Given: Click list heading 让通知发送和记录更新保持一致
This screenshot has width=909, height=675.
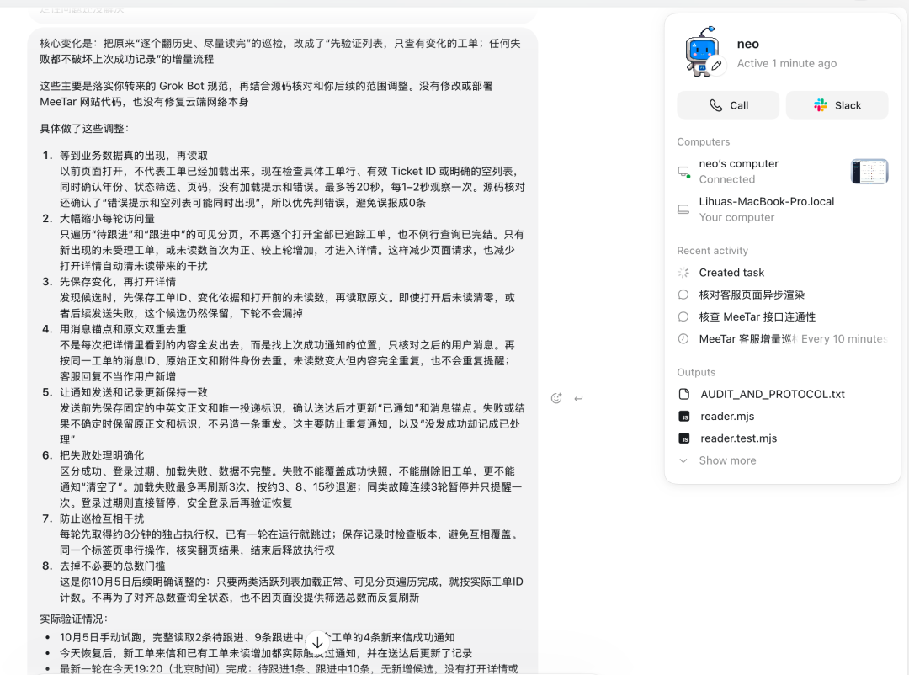Looking at the screenshot, I should pos(133,392).
